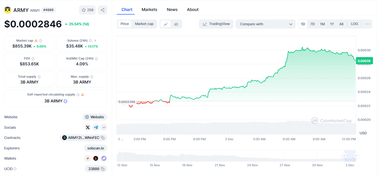This screenshot has width=378, height=177.
Task: Toggle LOG scale on chart
Action: pyautogui.click(x=354, y=24)
